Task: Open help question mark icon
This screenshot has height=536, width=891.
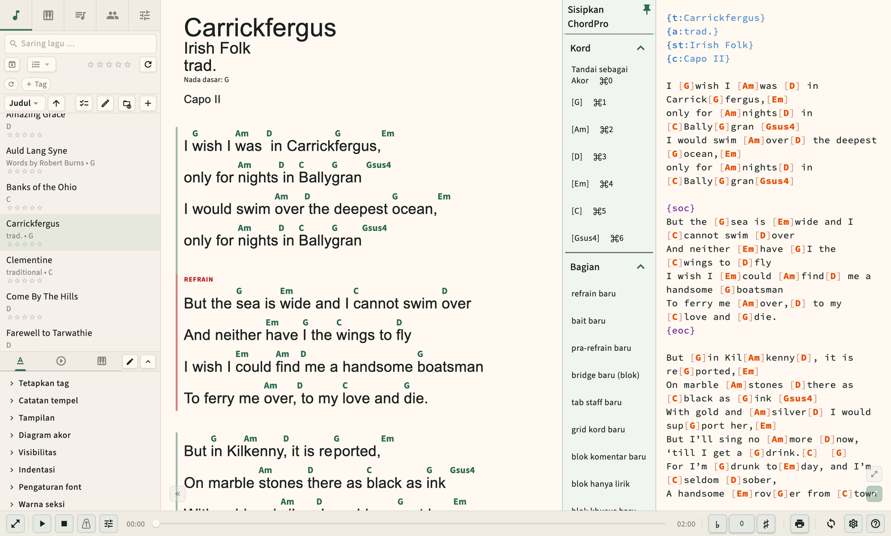Action: point(875,524)
